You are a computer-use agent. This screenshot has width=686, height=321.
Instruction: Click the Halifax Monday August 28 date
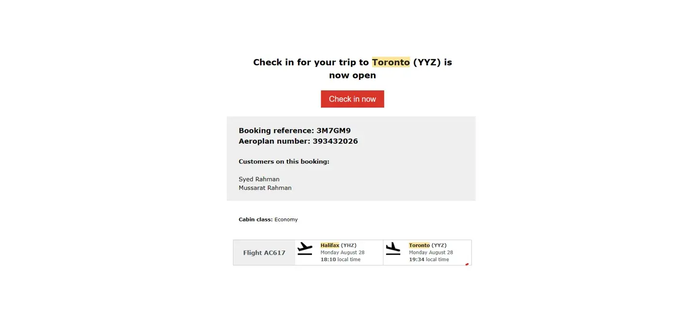coord(343,252)
